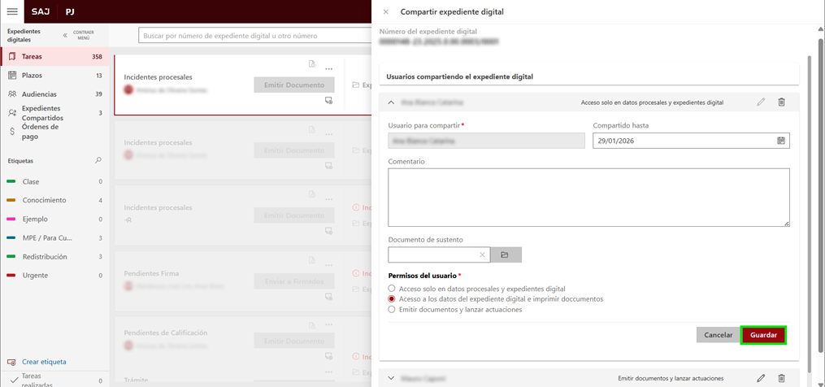Search labels with Etiquetas magnifier icon
This screenshot has width=825, height=387.
99,161
